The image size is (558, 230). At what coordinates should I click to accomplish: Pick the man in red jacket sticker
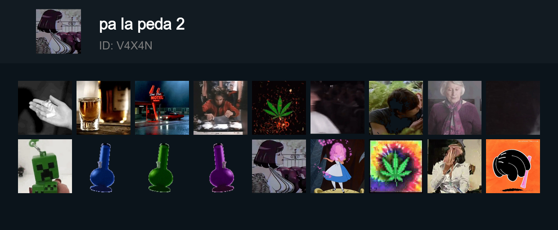point(220,108)
